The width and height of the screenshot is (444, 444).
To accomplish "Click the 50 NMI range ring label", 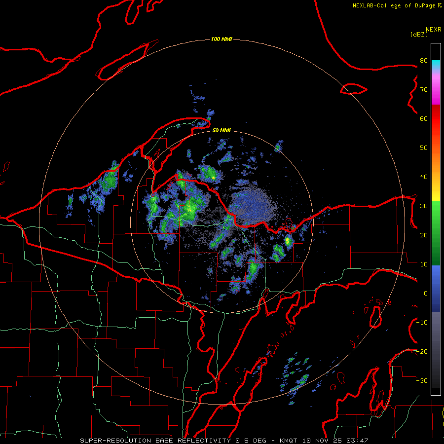I will (222, 130).
